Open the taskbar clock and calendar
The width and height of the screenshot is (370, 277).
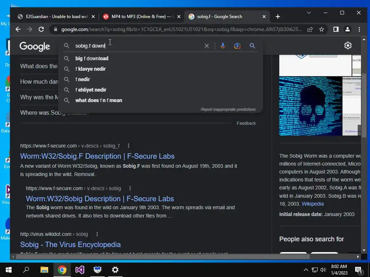(339, 270)
